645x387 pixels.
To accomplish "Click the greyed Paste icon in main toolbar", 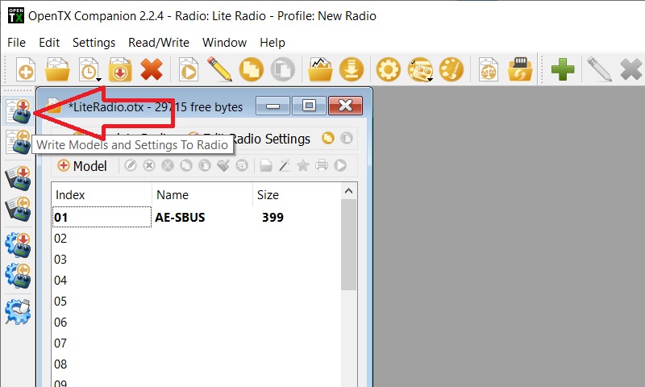I will (x=283, y=69).
